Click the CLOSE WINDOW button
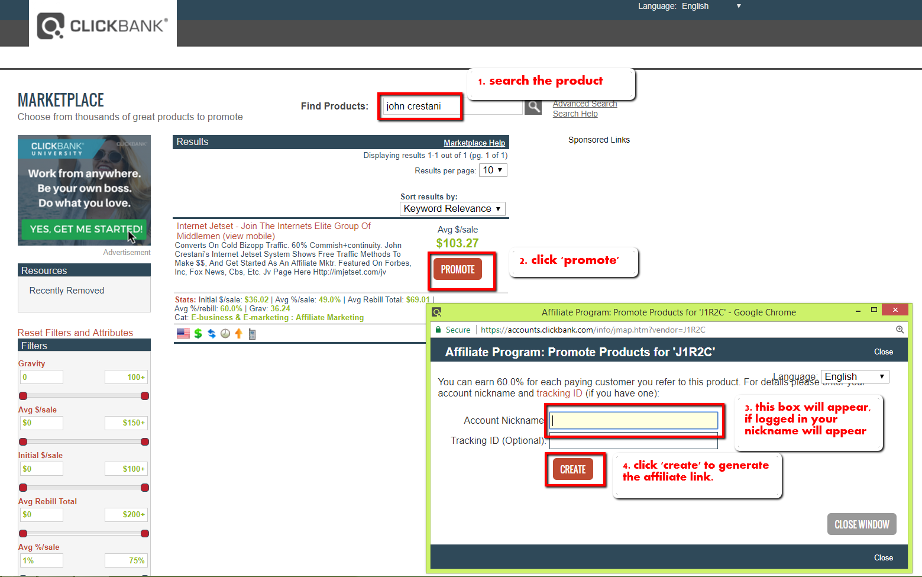 point(862,524)
